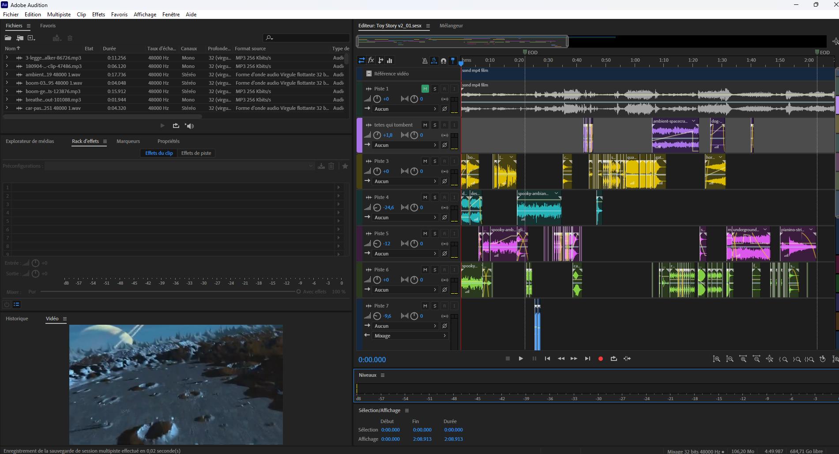This screenshot has width=839, height=454.
Task: Switch to the Mélangeur view
Action: click(451, 26)
